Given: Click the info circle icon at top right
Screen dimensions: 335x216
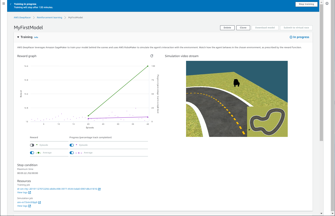Looking at the screenshot, I should pos(327,4).
